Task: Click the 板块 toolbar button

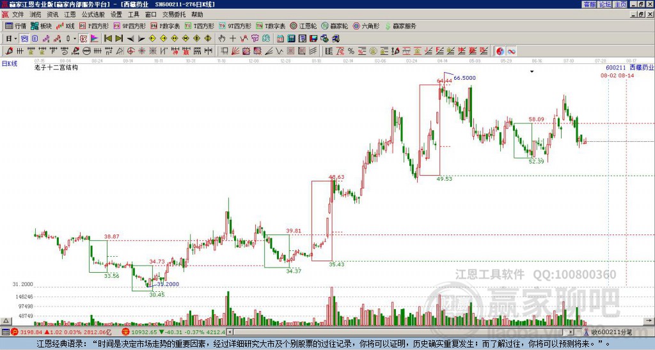Action: pyautogui.click(x=41, y=26)
